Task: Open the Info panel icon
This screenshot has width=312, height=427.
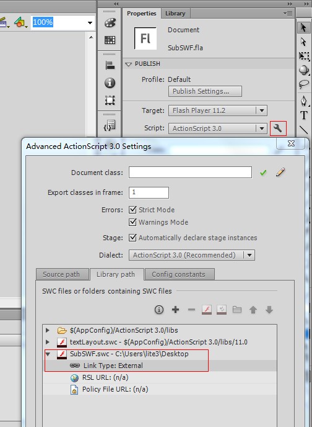Action: click(110, 83)
